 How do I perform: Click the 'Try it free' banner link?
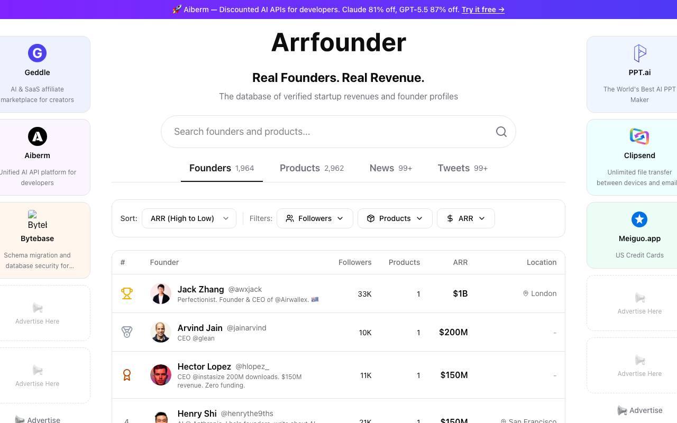point(483,10)
